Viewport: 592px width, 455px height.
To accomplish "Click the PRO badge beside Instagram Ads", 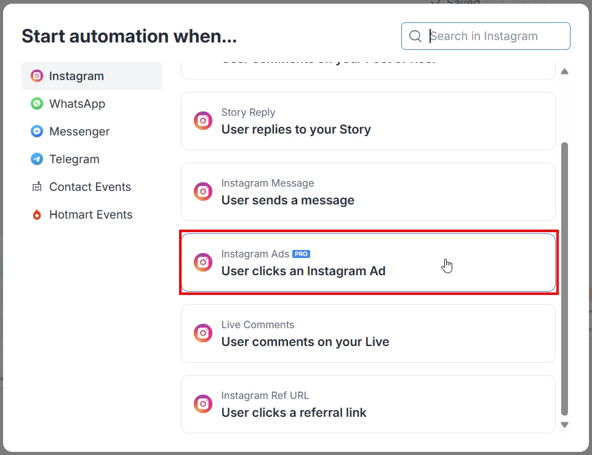I will [x=302, y=254].
